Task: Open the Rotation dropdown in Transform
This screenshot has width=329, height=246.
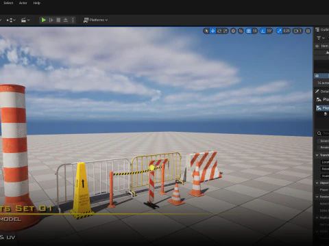Action: pyautogui.click(x=325, y=169)
